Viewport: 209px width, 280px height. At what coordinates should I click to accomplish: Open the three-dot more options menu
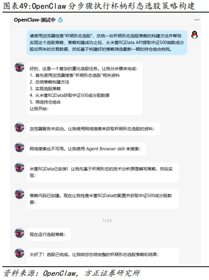click(197, 20)
